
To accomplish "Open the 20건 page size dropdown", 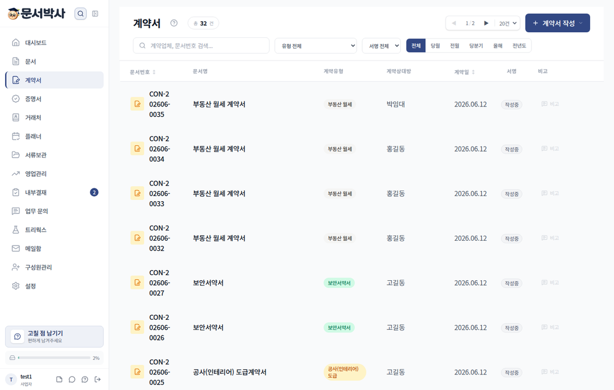I will [x=508, y=23].
